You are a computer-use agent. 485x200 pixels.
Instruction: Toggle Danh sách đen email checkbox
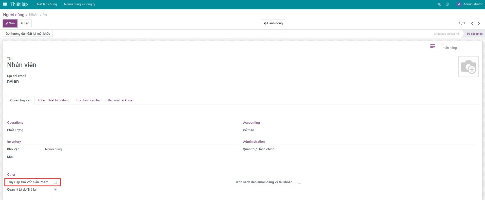(x=299, y=182)
